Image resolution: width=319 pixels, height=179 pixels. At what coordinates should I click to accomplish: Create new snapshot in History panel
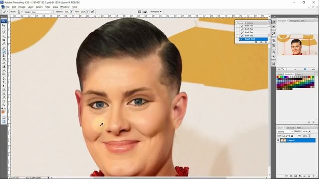point(261,42)
